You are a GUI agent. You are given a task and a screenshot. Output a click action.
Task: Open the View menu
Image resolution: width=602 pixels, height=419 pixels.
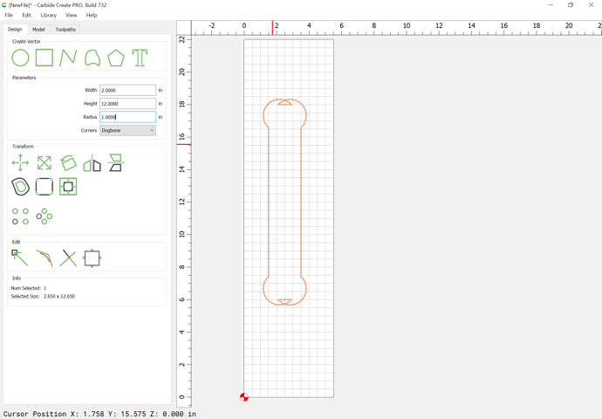coord(71,15)
